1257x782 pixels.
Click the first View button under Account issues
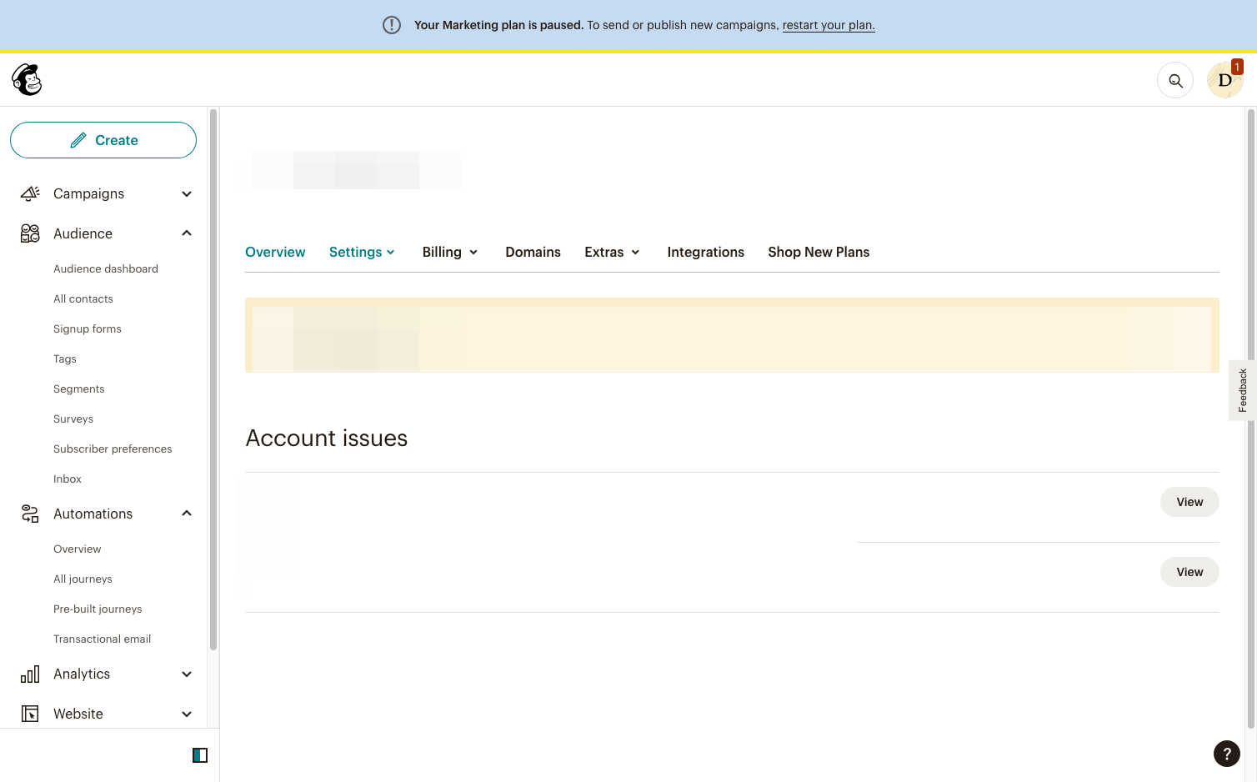pyautogui.click(x=1189, y=502)
